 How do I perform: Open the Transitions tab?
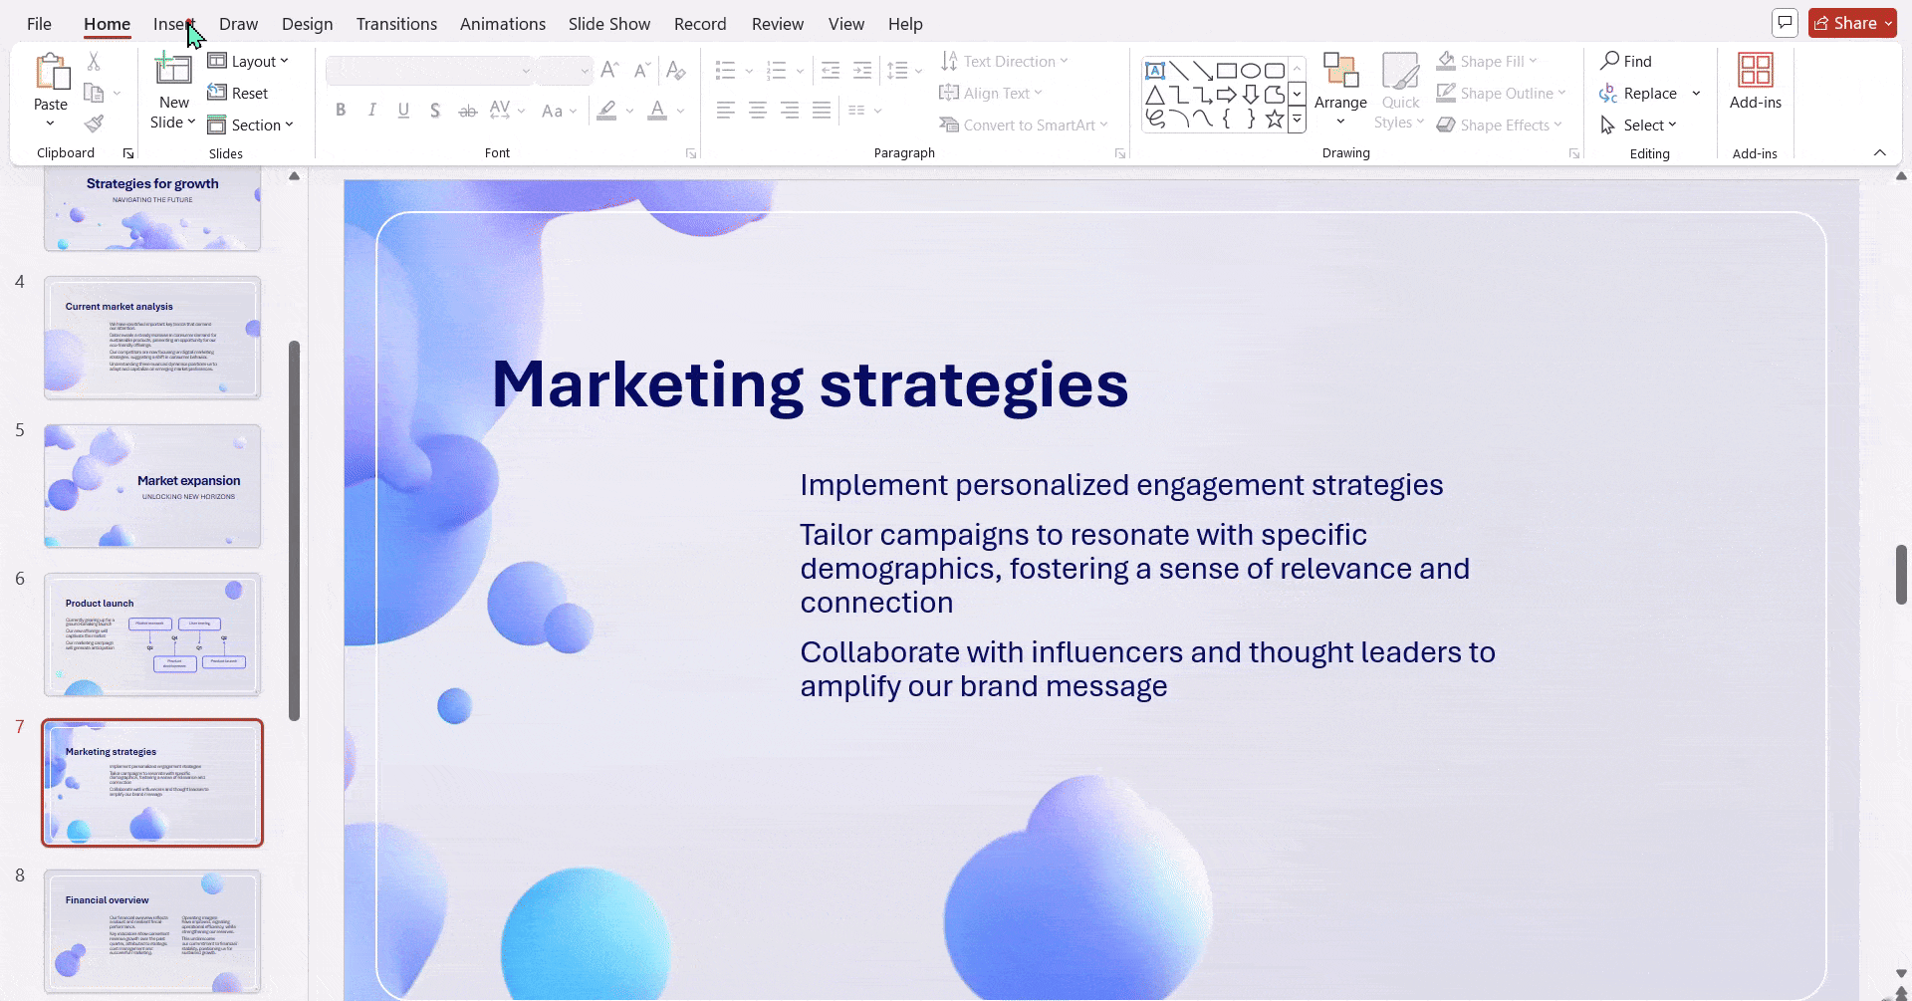click(x=396, y=24)
